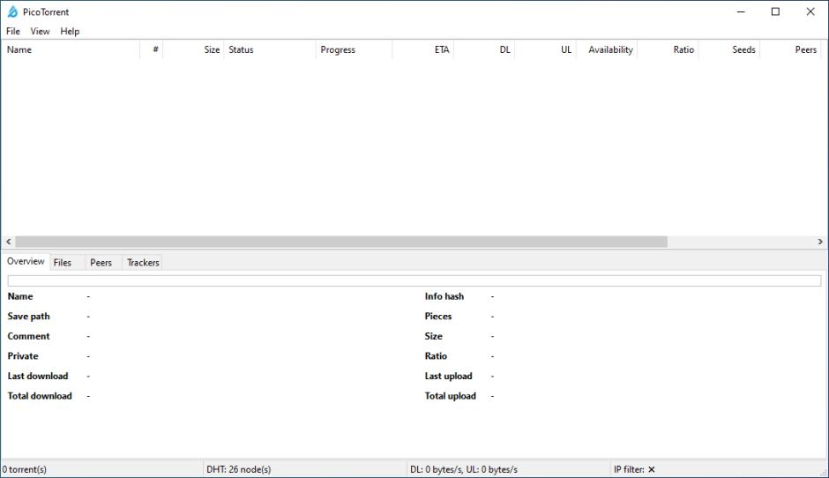Switch to the Peers tab
This screenshot has width=829, height=478.
click(101, 262)
